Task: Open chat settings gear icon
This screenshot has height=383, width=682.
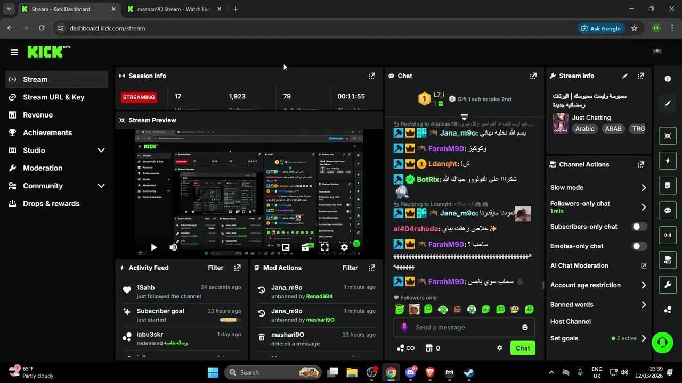Action: 500,348
